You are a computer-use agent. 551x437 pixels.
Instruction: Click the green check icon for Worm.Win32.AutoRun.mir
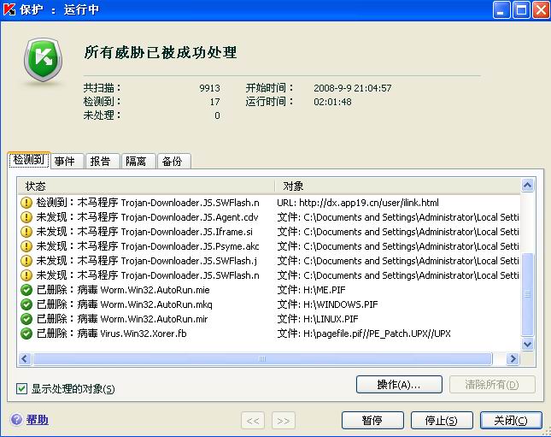point(26,319)
